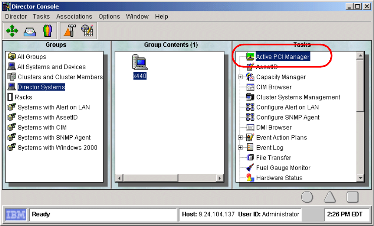The width and height of the screenshot is (374, 226).
Task: Click the Event Log task icon
Action: point(250,147)
